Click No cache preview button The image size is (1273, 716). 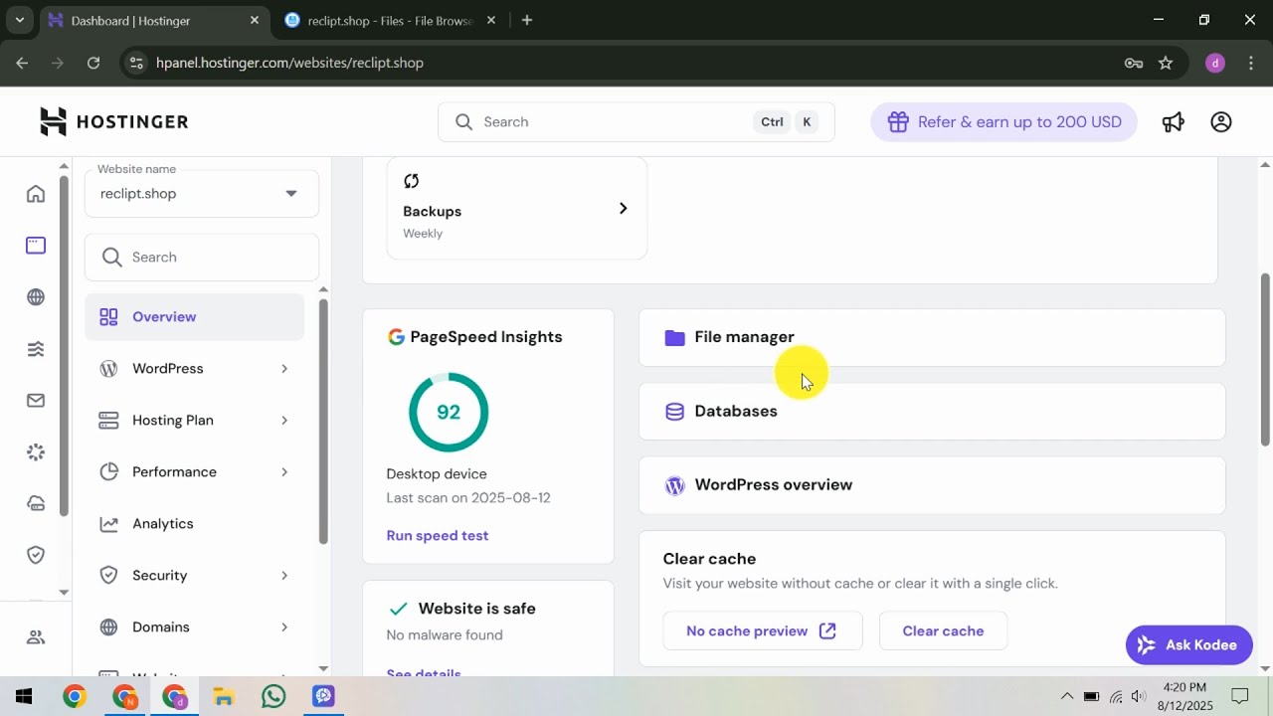click(762, 630)
